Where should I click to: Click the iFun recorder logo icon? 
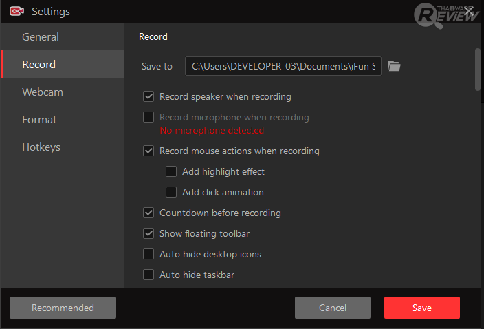tap(16, 12)
